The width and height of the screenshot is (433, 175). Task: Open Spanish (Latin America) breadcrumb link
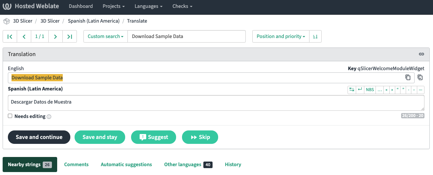click(94, 21)
